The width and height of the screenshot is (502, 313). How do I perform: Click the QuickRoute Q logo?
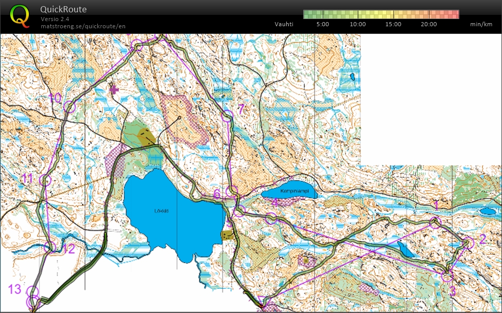(21, 15)
